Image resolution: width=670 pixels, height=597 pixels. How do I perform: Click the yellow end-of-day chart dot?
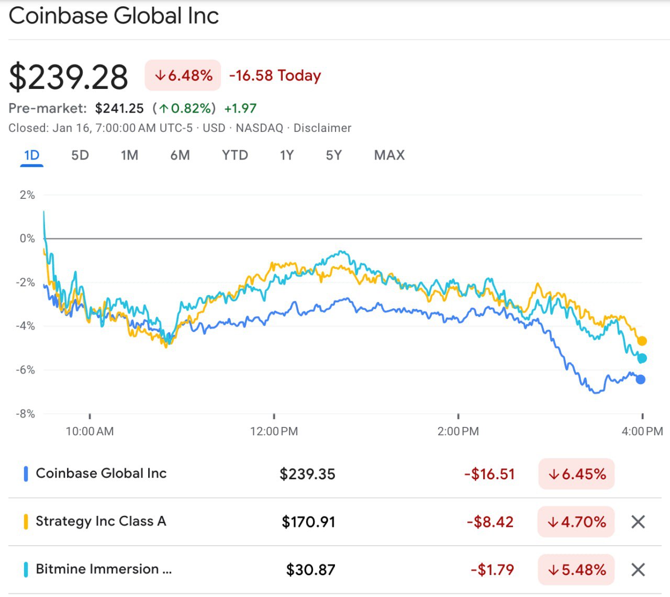coord(642,341)
